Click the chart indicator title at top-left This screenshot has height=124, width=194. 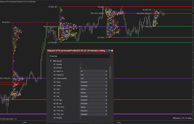(18, 2)
